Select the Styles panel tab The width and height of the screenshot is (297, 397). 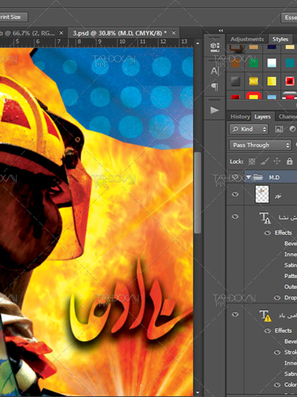pyautogui.click(x=280, y=39)
